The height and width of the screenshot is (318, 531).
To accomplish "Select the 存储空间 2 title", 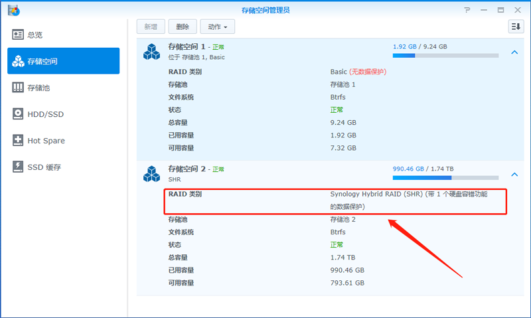I will [x=187, y=169].
